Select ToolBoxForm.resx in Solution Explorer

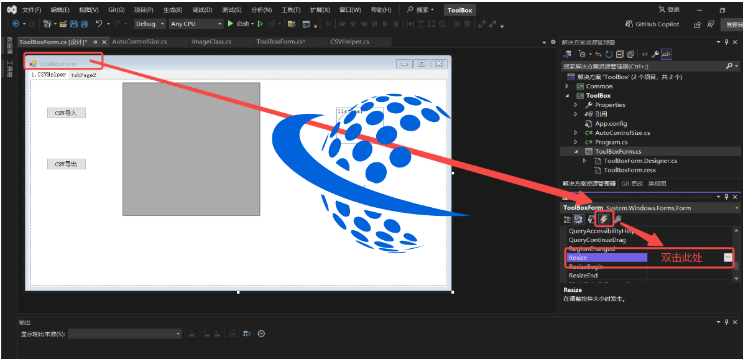[630, 170]
